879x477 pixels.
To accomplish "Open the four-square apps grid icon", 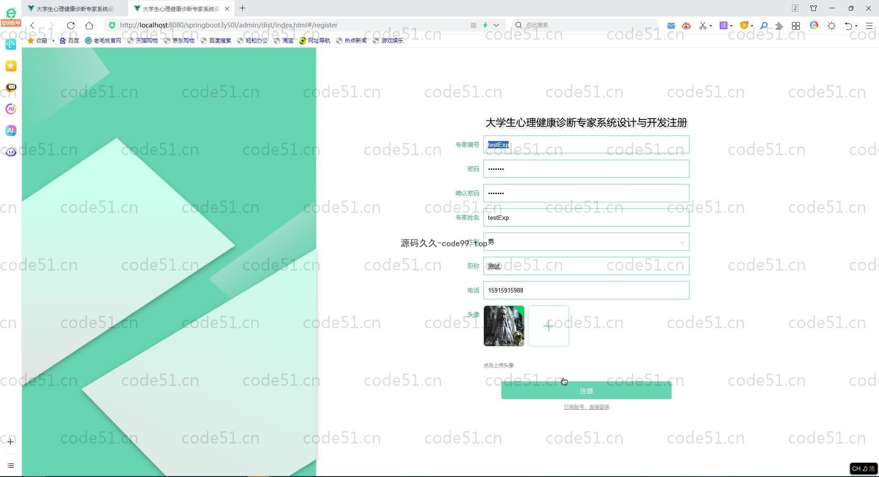I will tap(796, 26).
